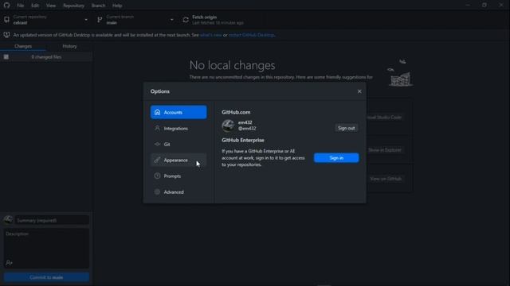This screenshot has height=286, width=510.
Task: Restore down the GitHub Desktop window
Action: pos(484,6)
